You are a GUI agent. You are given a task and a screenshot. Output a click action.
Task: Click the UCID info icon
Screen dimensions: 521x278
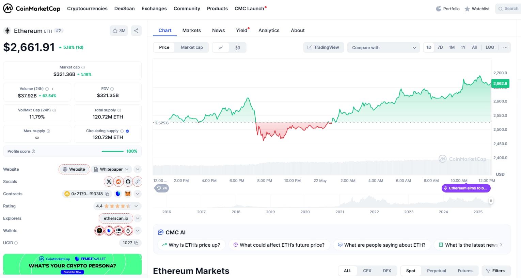[16, 243]
